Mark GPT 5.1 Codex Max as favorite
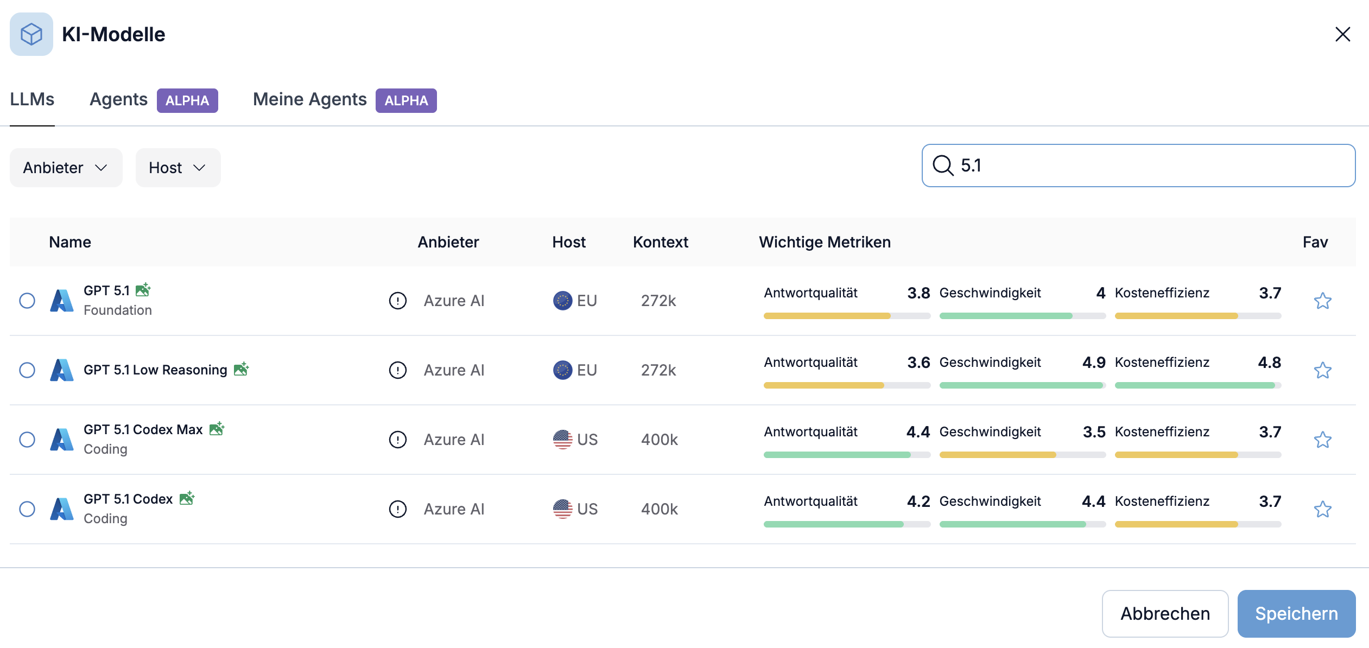This screenshot has height=648, width=1369. point(1322,440)
